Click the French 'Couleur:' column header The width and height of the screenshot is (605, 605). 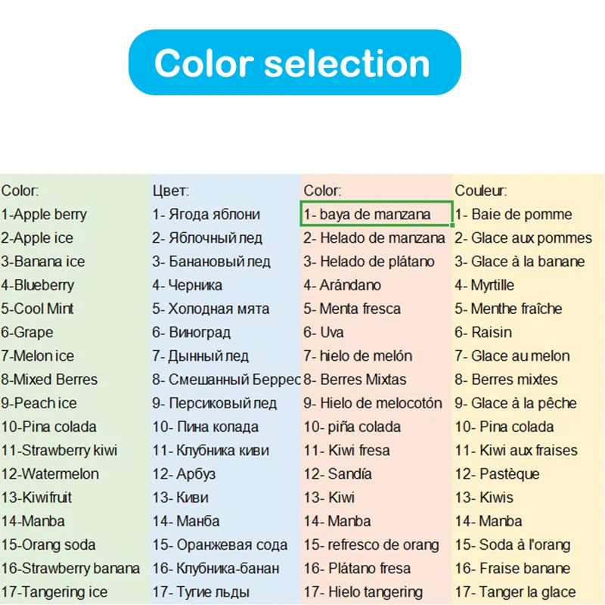pyautogui.click(x=481, y=191)
